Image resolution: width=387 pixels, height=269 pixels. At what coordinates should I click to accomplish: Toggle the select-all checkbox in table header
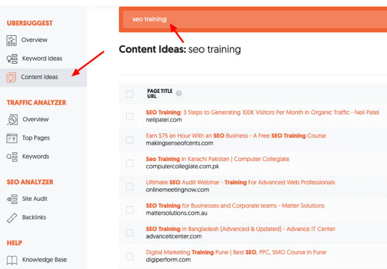(130, 94)
